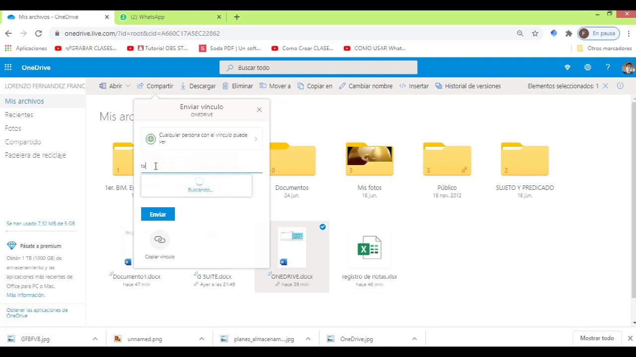The height and width of the screenshot is (357, 636).
Task: Open Historial de versiones
Action: coord(468,86)
